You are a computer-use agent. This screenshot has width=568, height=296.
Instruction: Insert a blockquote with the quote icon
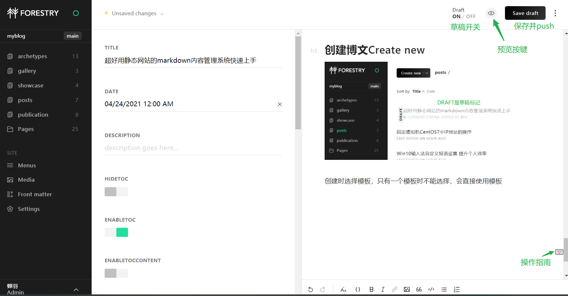click(419, 289)
